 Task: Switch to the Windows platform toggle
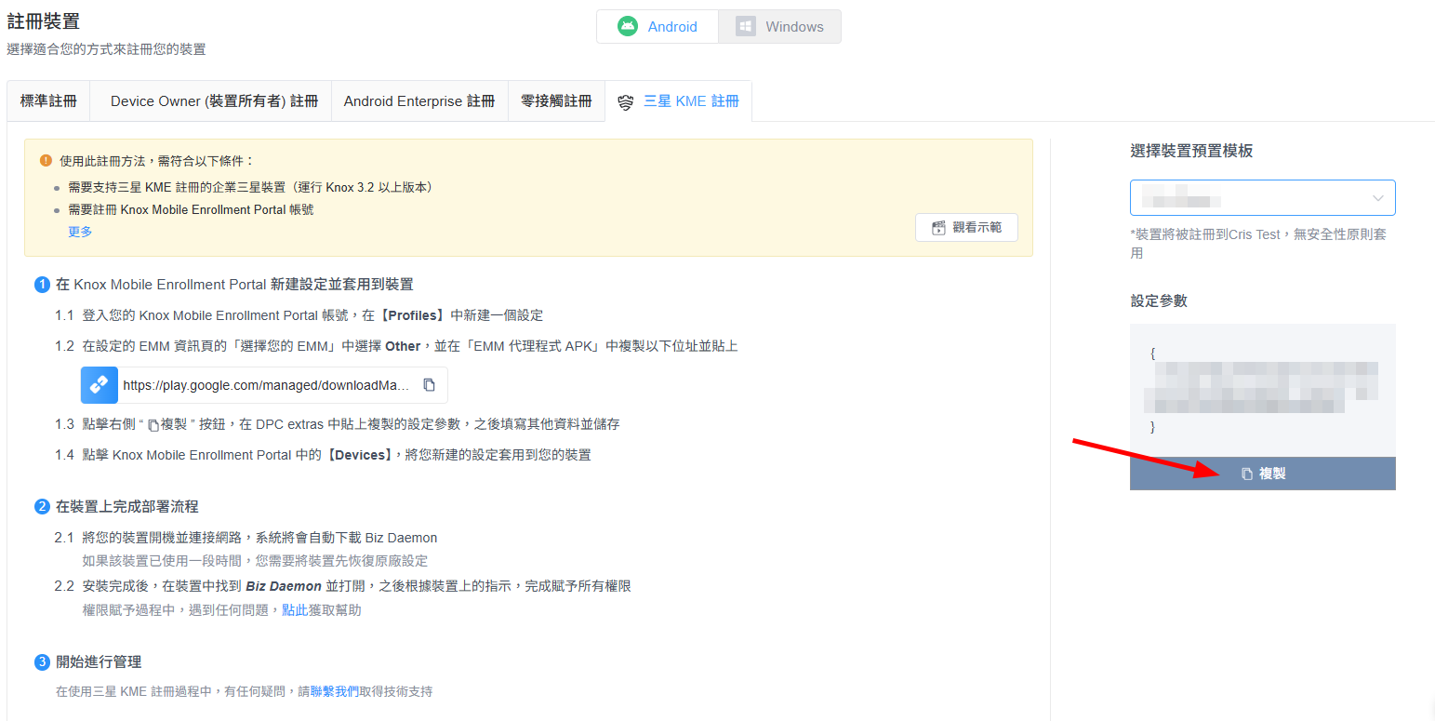coord(779,27)
